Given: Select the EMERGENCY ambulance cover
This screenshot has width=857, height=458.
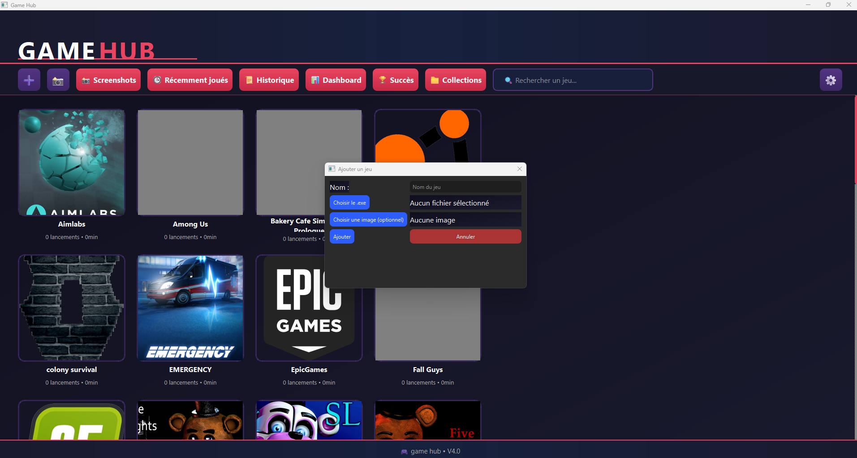Looking at the screenshot, I should pyautogui.click(x=190, y=308).
